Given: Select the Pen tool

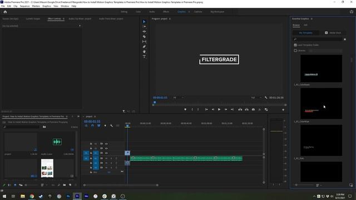Looking at the screenshot, I should pyautogui.click(x=144, y=47).
